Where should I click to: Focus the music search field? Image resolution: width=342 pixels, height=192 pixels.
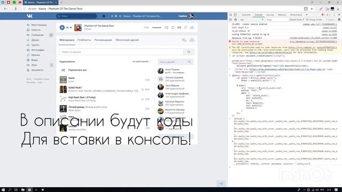pyautogui.click(x=121, y=52)
